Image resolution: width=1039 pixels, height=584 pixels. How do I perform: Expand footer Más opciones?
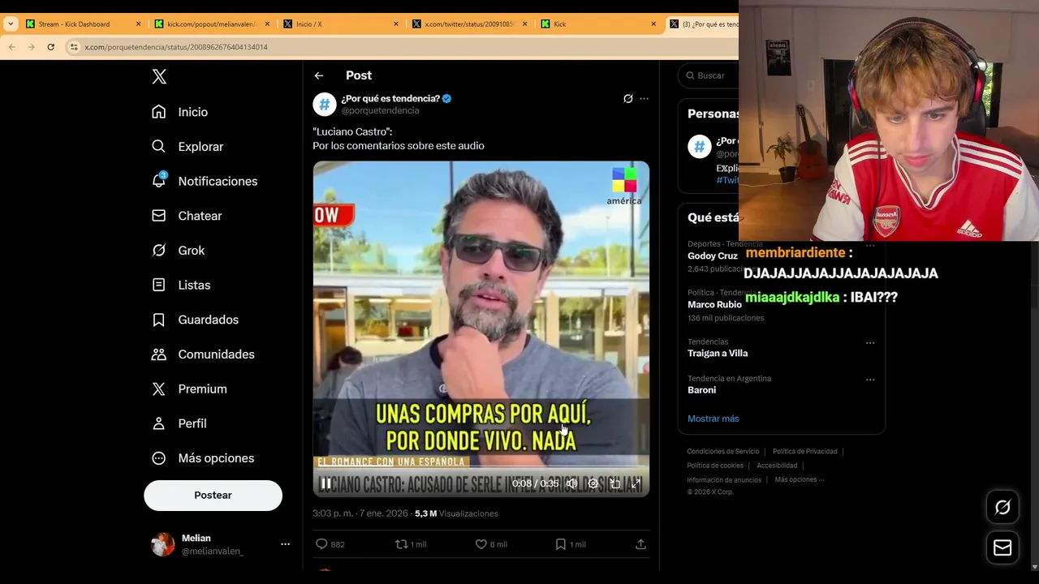coord(800,479)
